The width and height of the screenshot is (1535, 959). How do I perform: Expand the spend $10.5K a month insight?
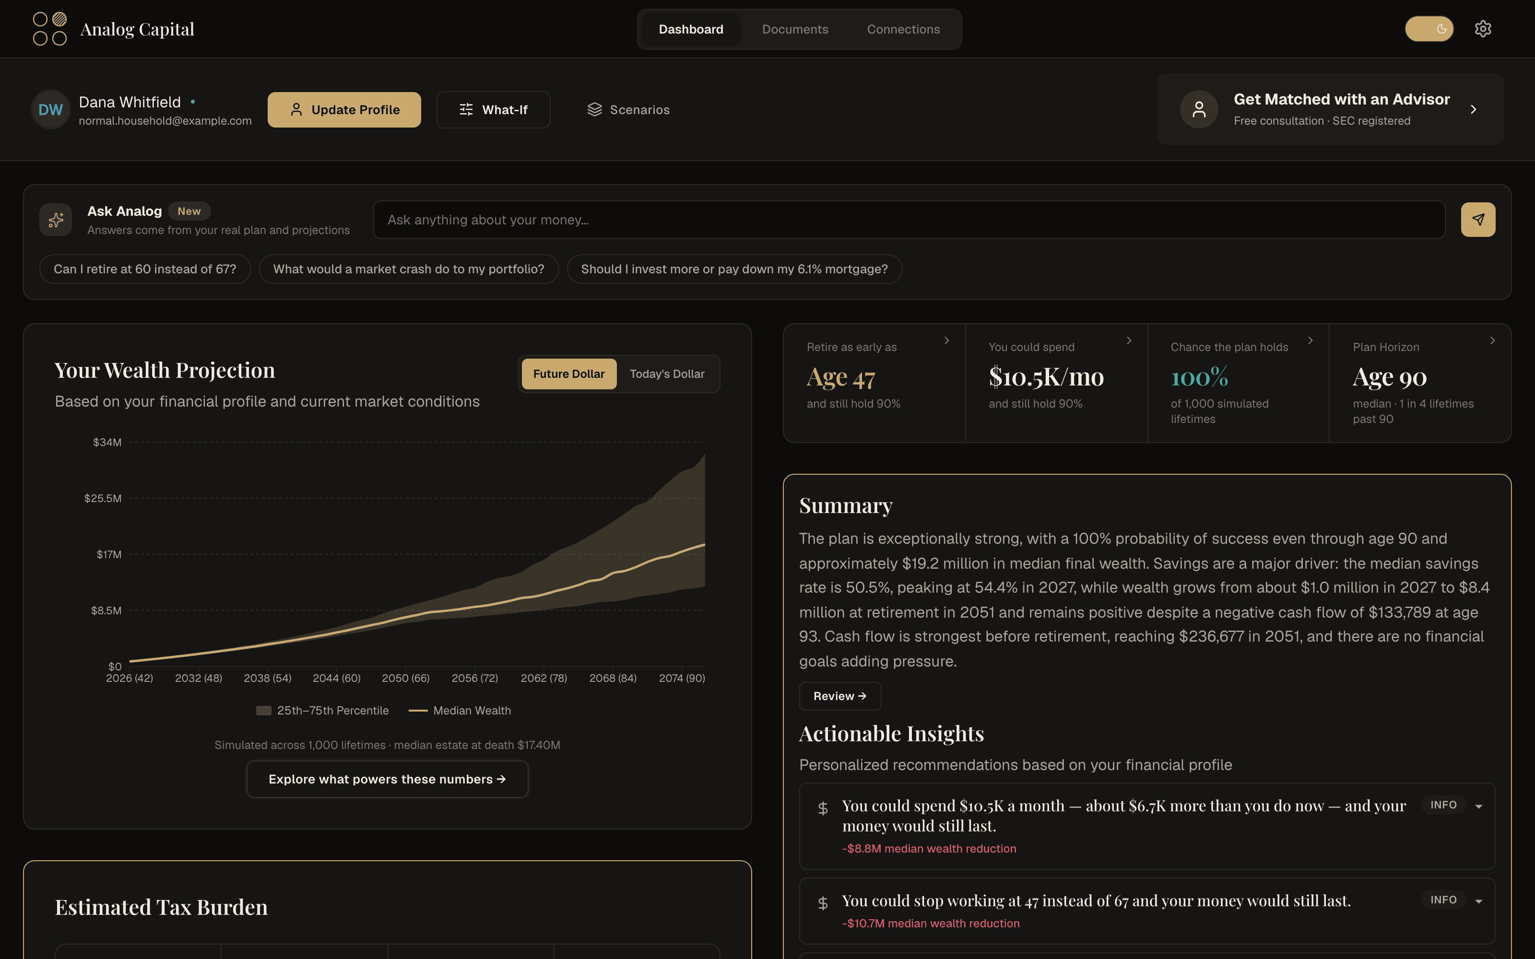pos(1478,806)
